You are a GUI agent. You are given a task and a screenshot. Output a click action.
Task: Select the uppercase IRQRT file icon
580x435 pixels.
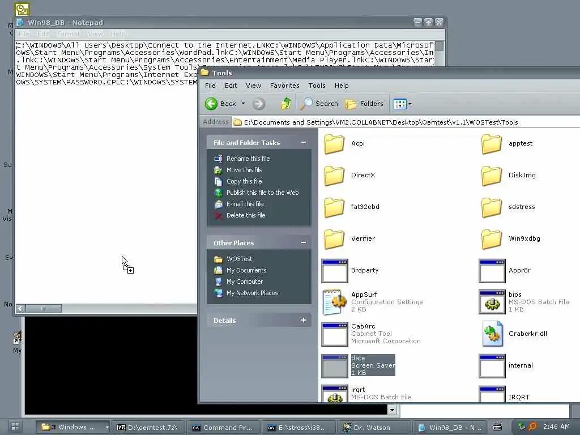(x=492, y=394)
